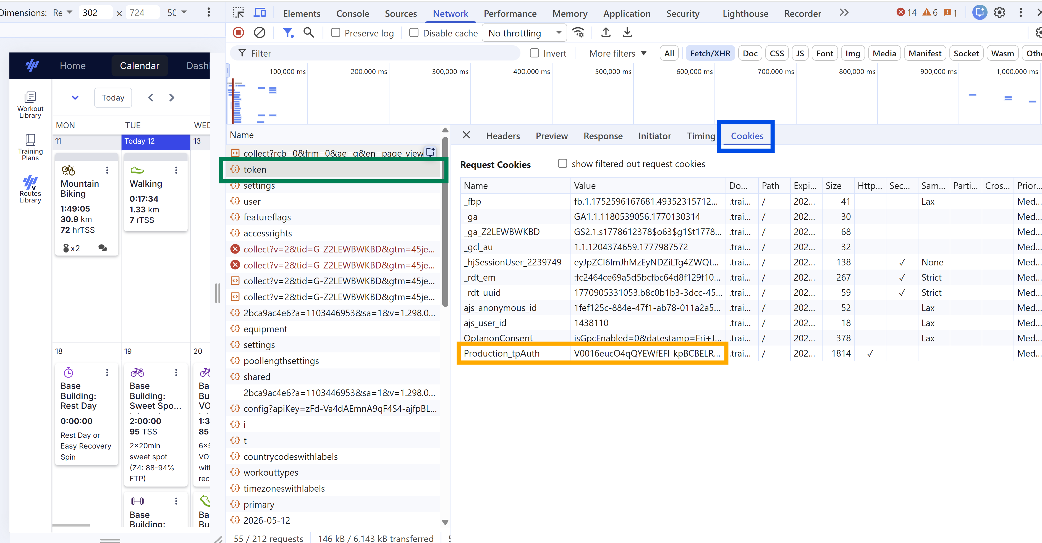This screenshot has height=543, width=1042.
Task: Toggle CSS request type filter
Action: pos(777,53)
